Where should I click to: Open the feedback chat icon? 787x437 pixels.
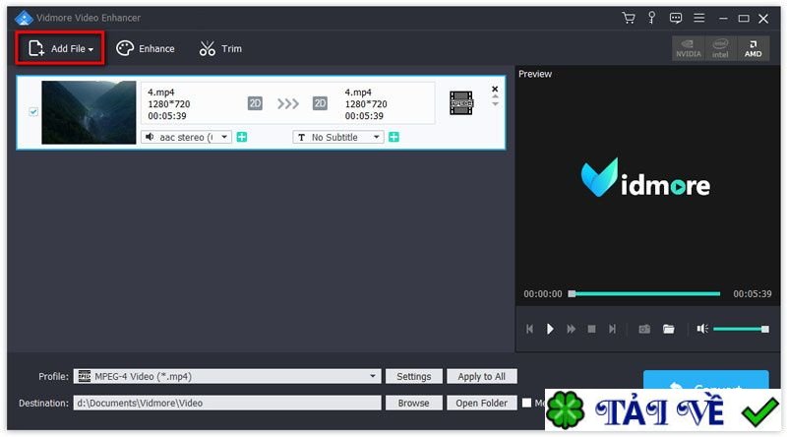click(676, 18)
